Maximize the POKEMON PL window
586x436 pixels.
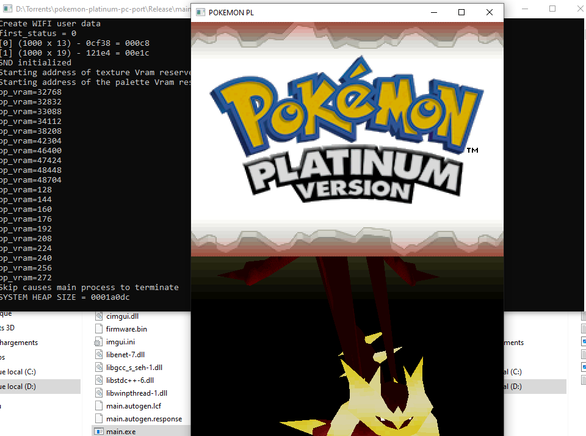(x=461, y=12)
